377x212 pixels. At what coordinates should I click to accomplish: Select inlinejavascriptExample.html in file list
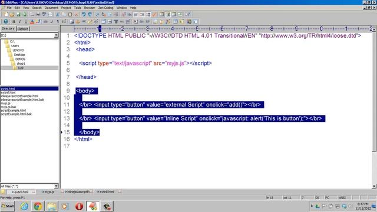(x=19, y=96)
